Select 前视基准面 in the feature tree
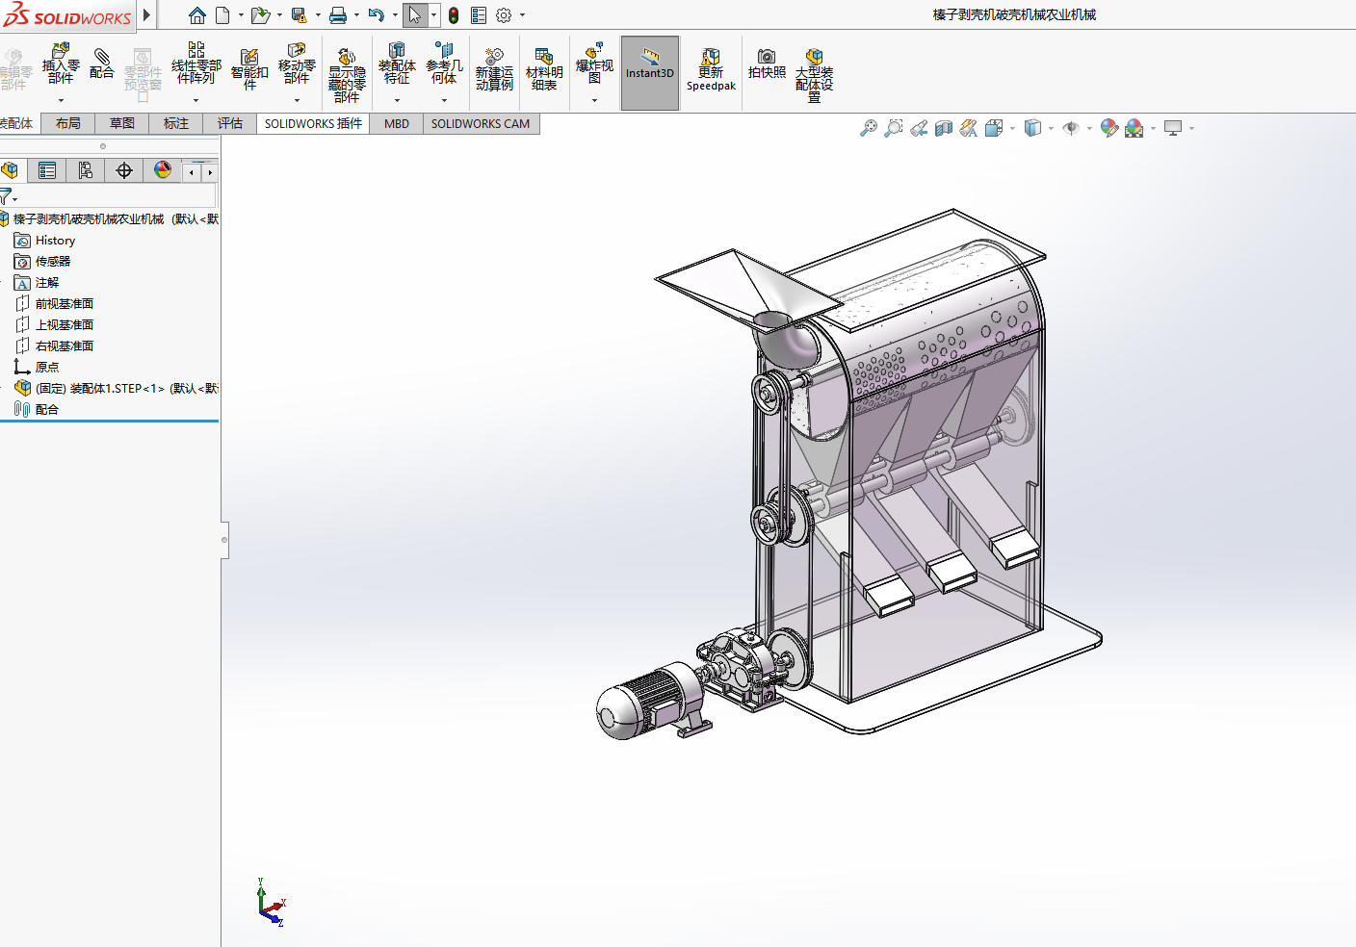This screenshot has height=947, width=1356. click(65, 304)
